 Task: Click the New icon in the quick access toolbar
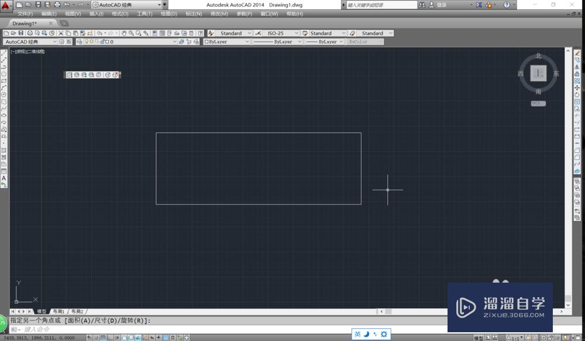(x=19, y=5)
